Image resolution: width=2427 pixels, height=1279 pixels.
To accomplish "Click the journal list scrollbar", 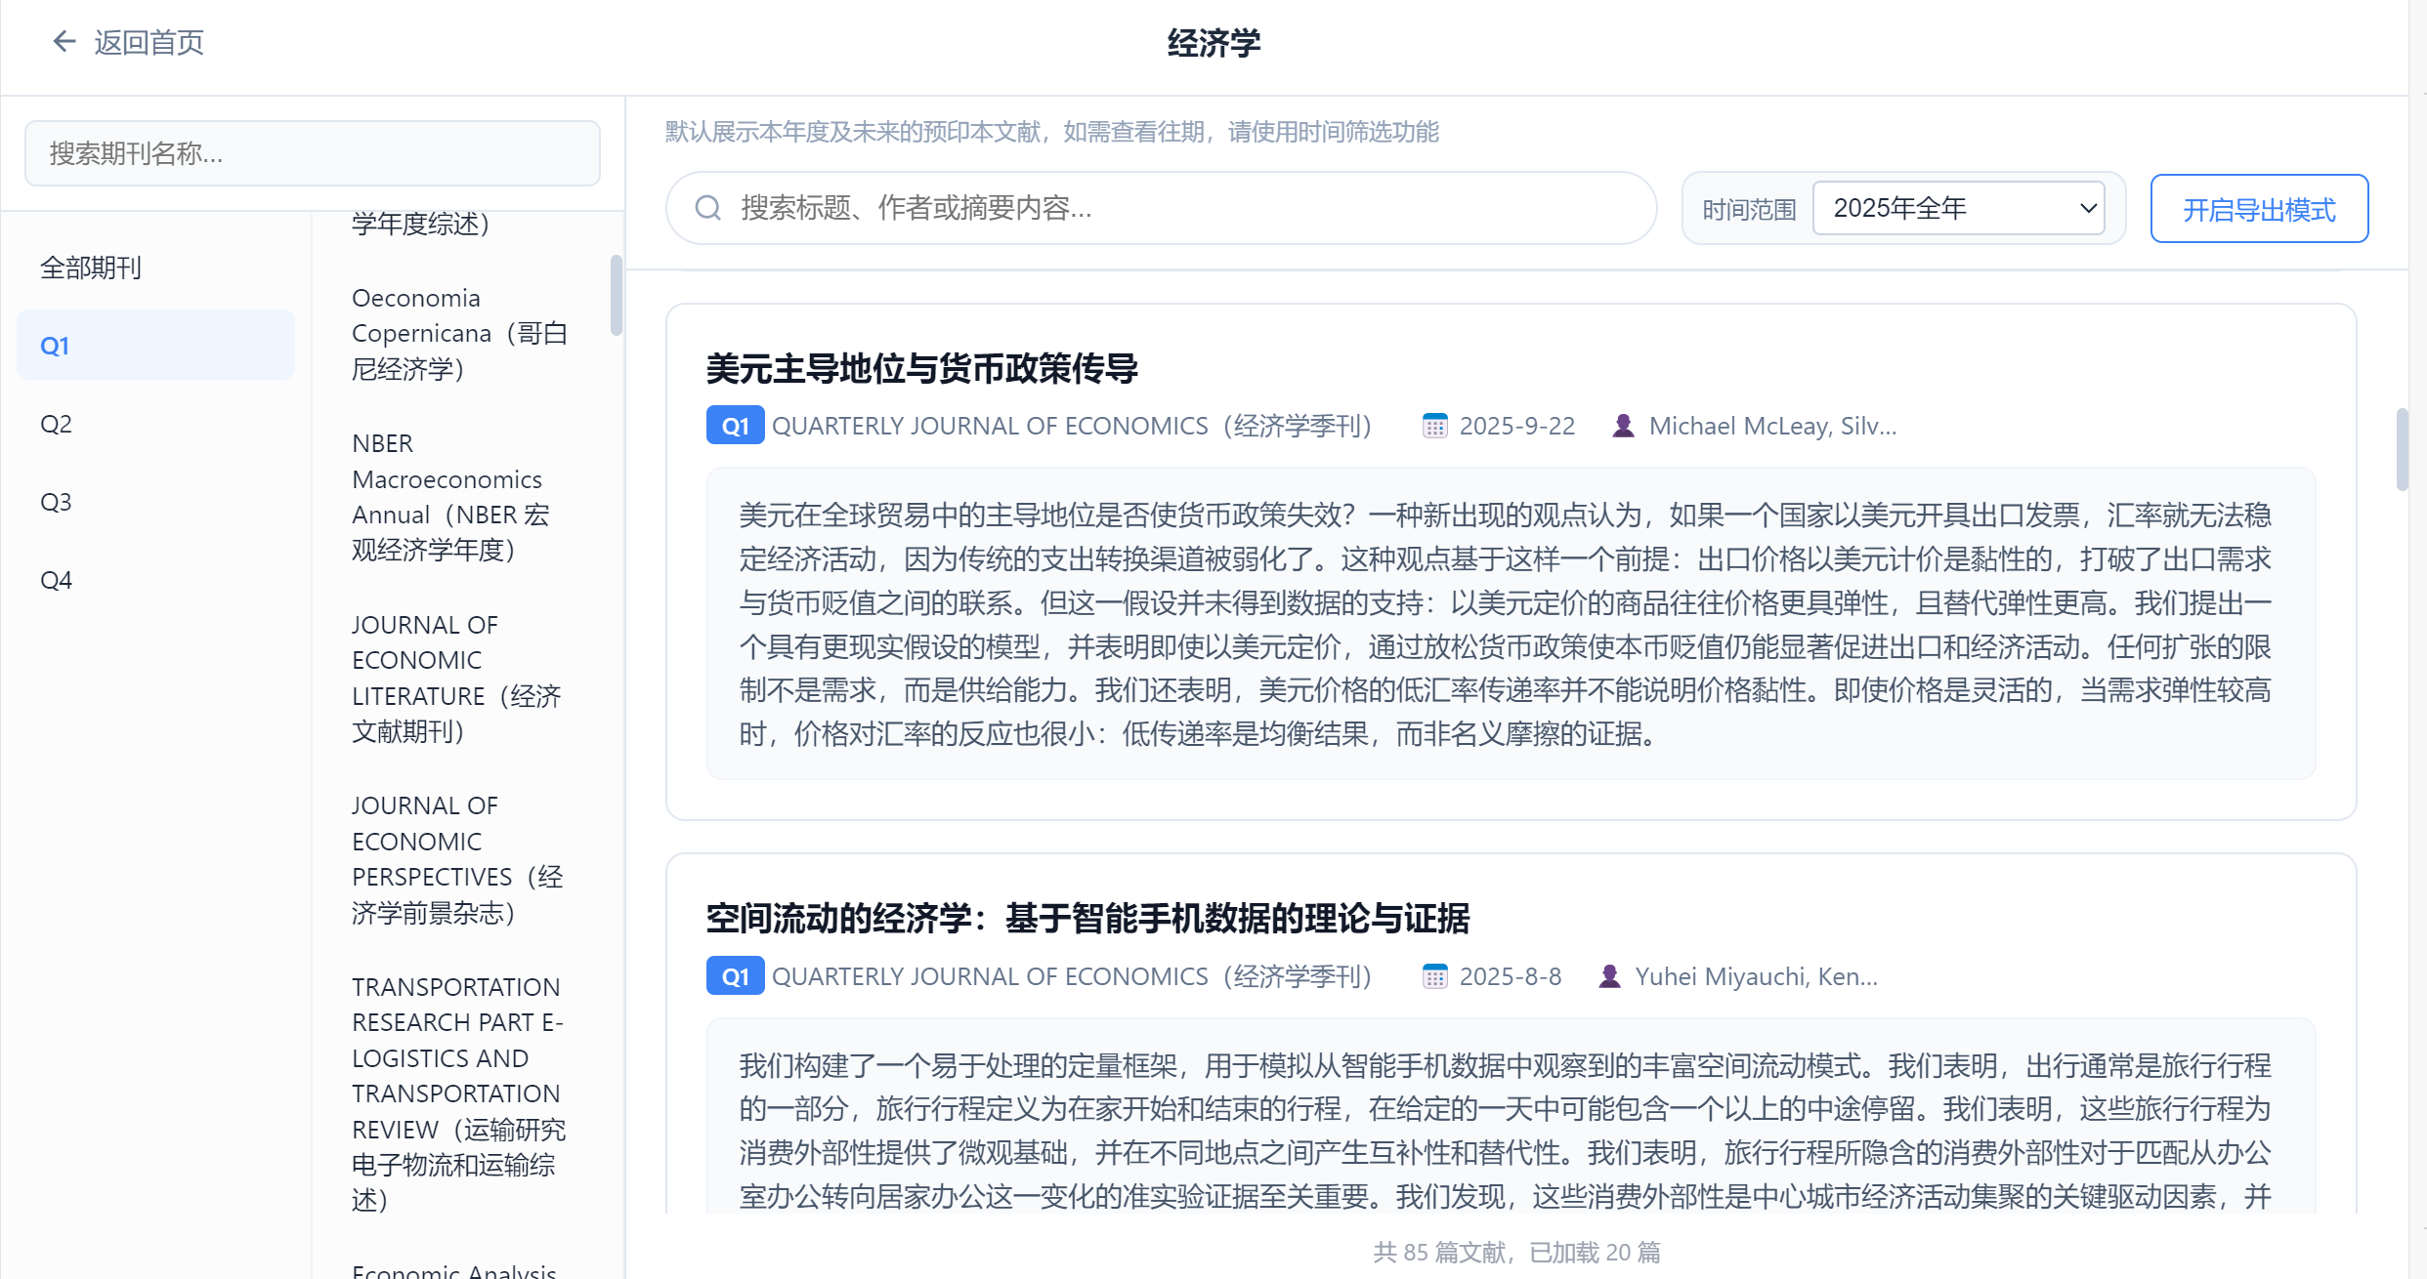I will click(x=616, y=295).
